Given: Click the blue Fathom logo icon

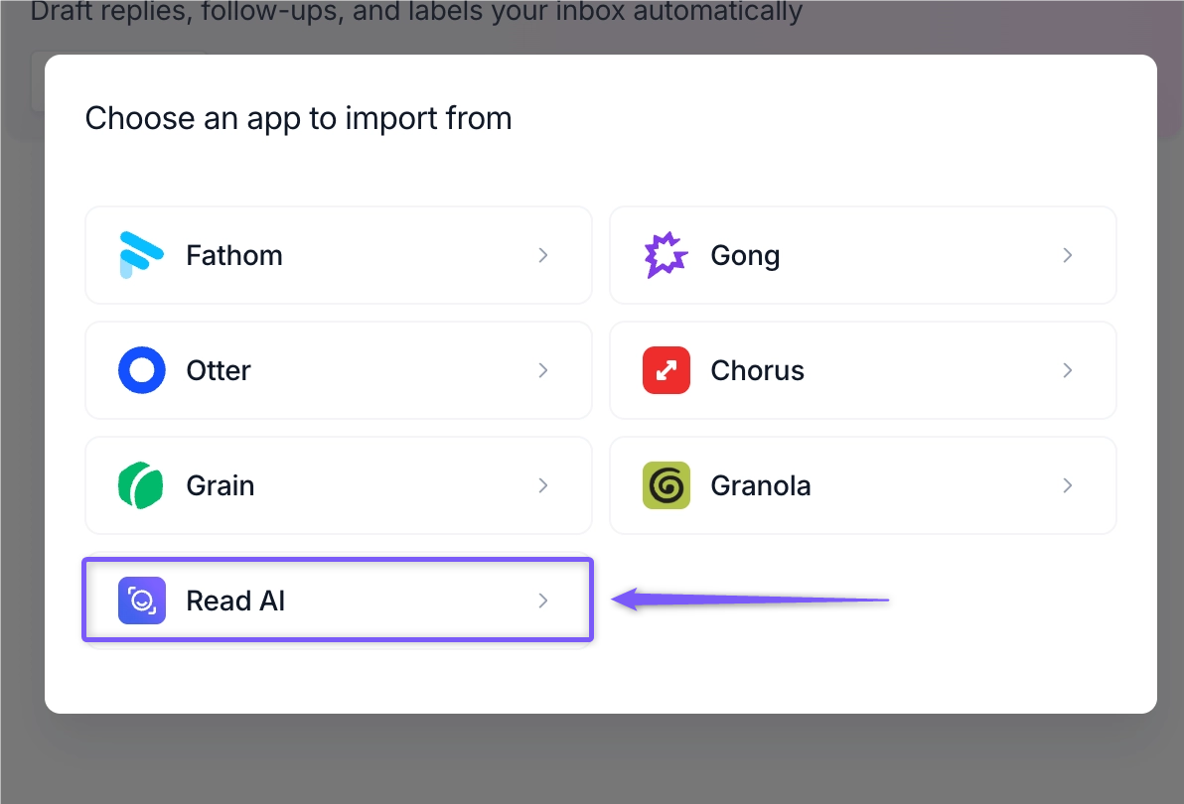Looking at the screenshot, I should [141, 255].
